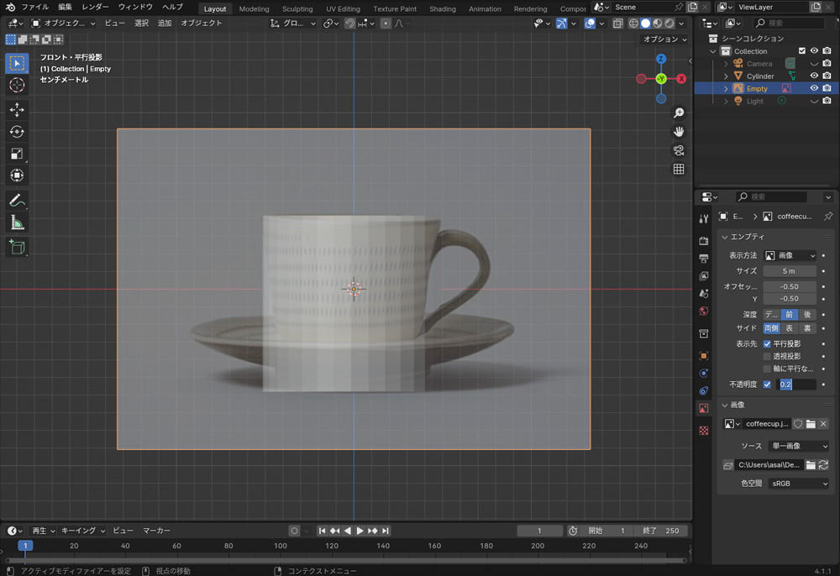Screen dimensions: 840x576
Task: Open the 表示方法 画像 dropdown
Action: [x=790, y=255]
